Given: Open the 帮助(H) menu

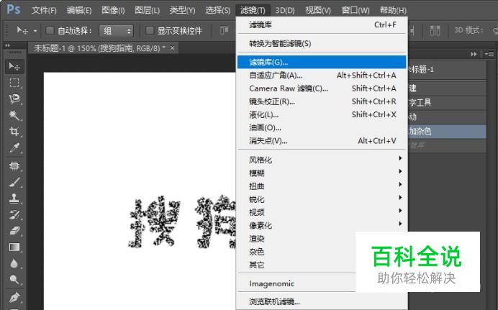Looking at the screenshot, I should click(x=393, y=10).
